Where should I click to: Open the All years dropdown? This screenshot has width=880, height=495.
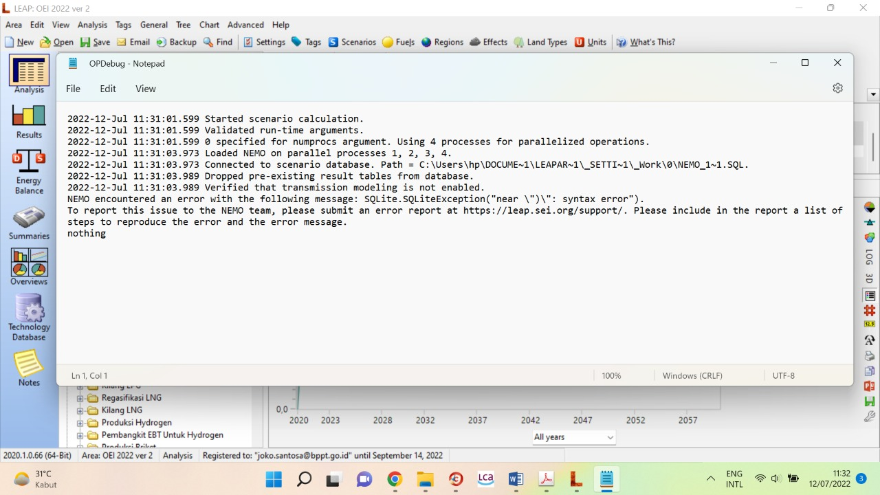573,437
